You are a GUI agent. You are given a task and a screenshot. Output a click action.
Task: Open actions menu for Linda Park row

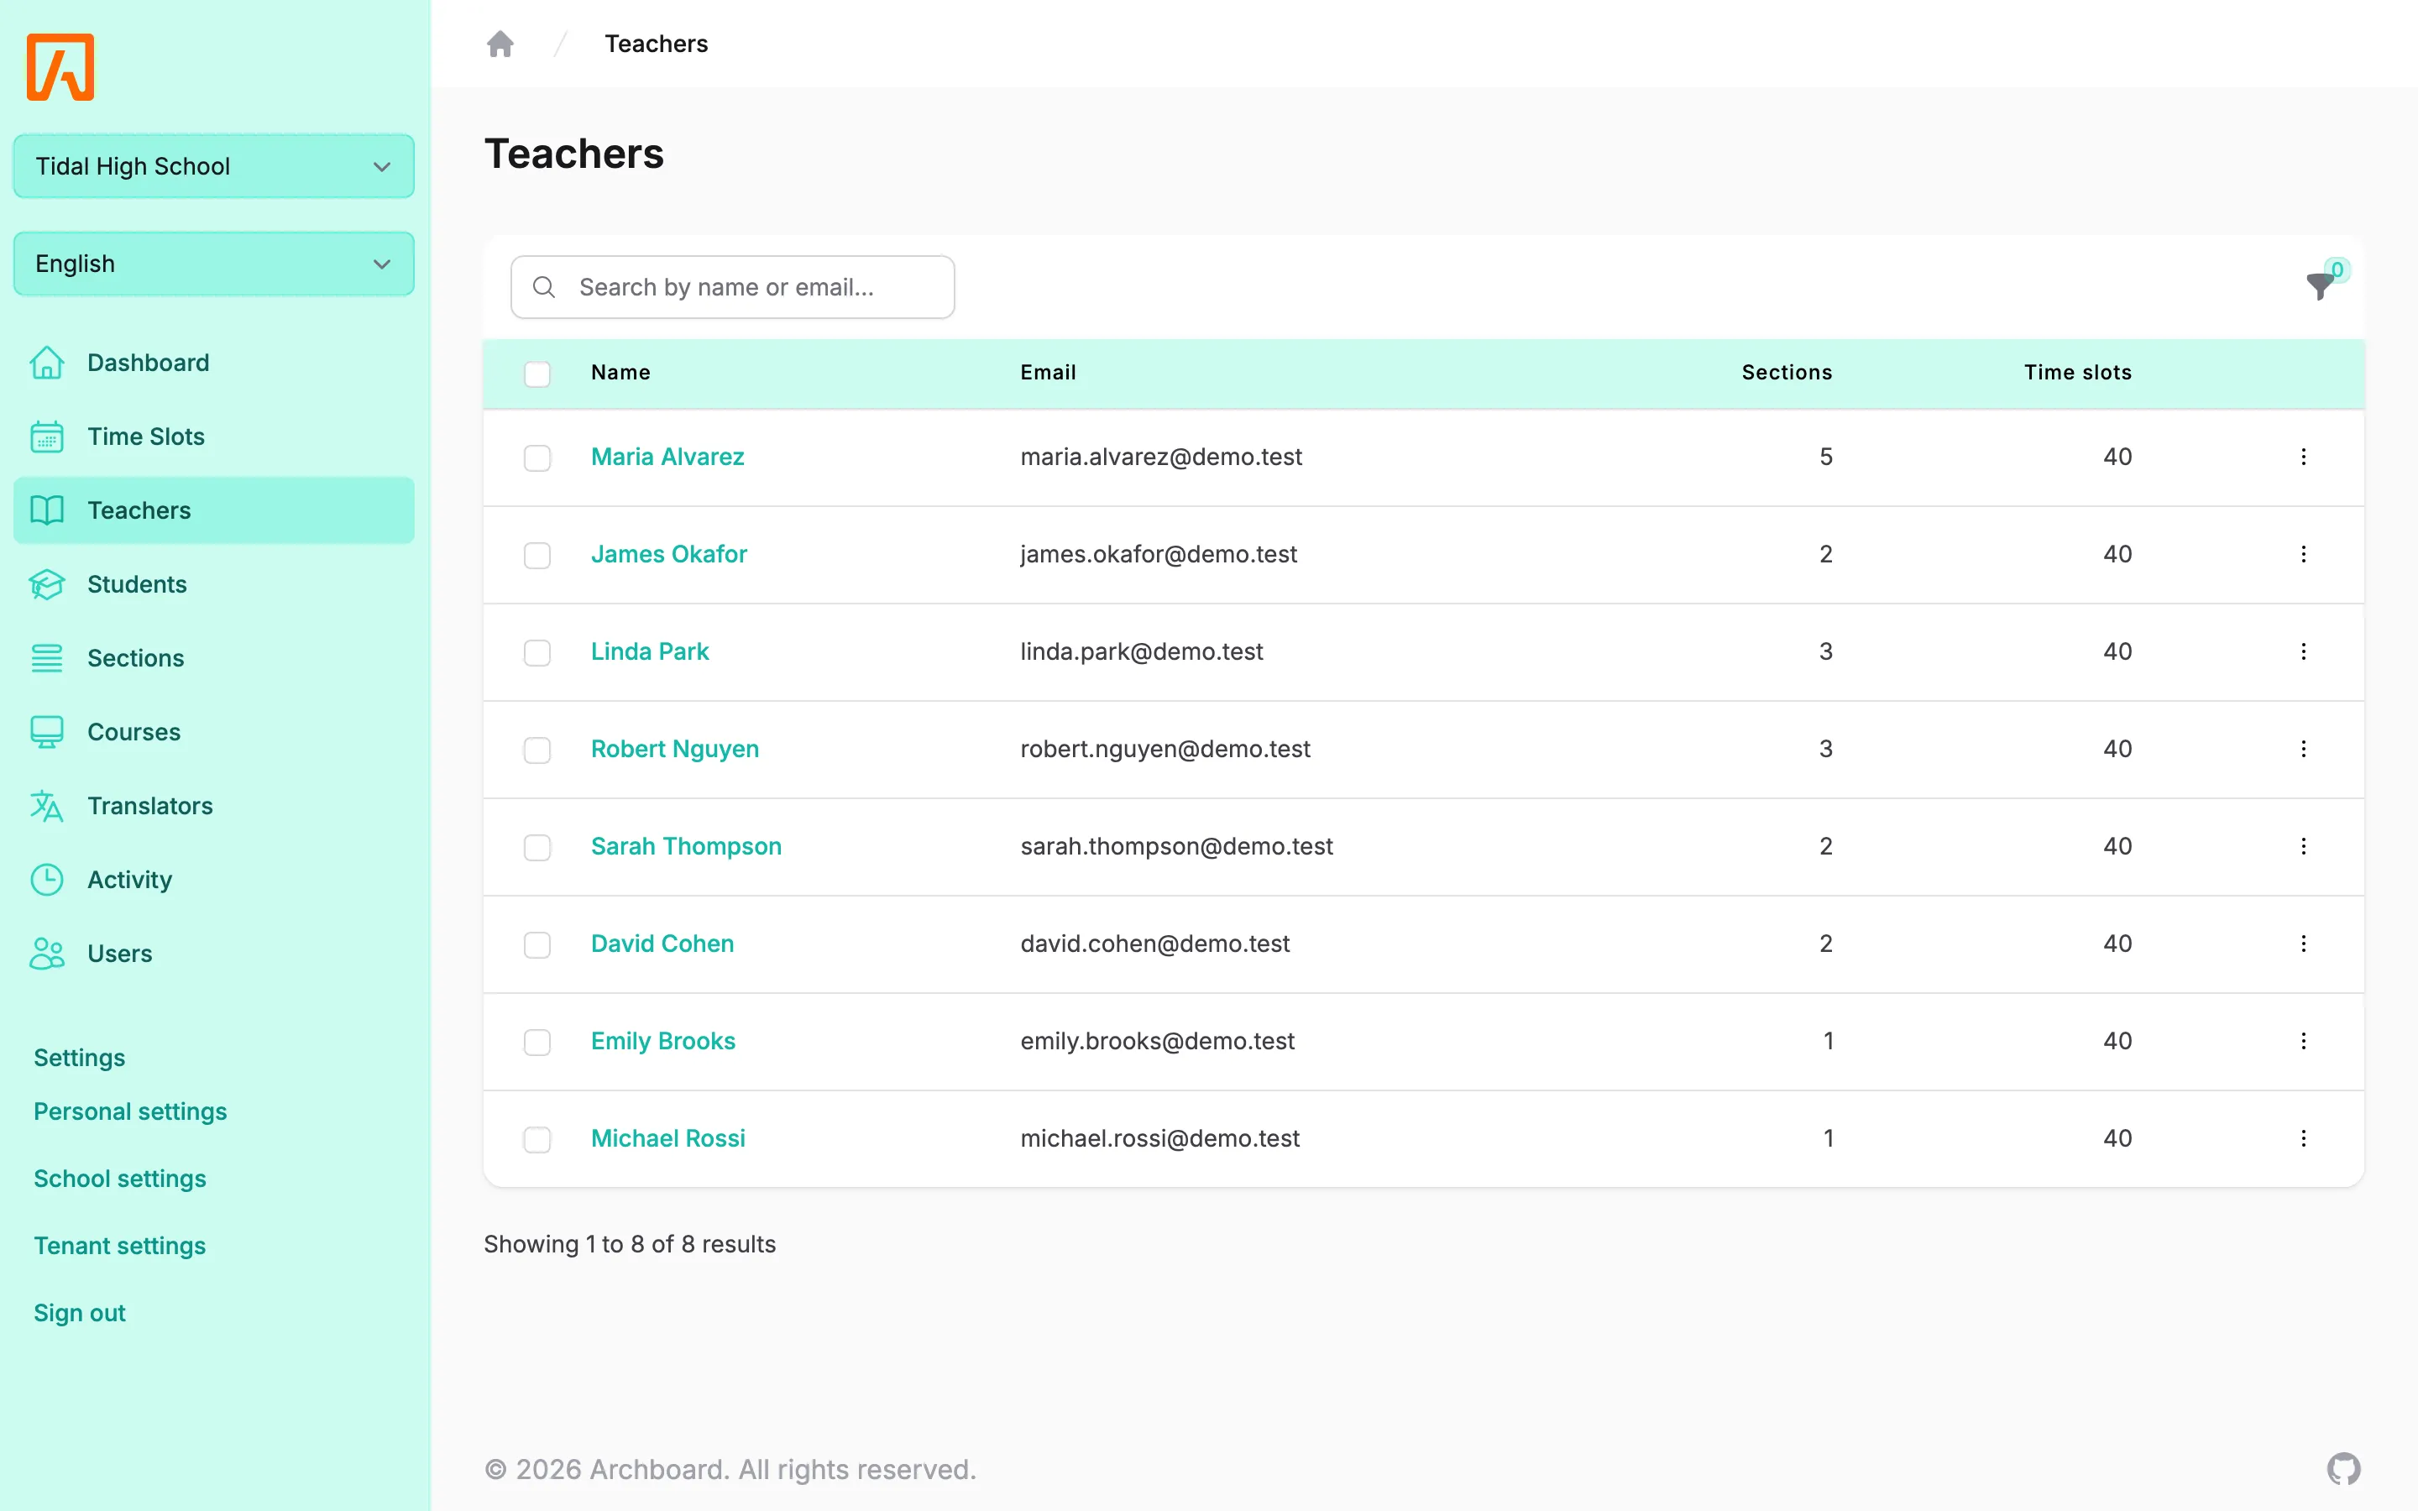click(x=2303, y=651)
